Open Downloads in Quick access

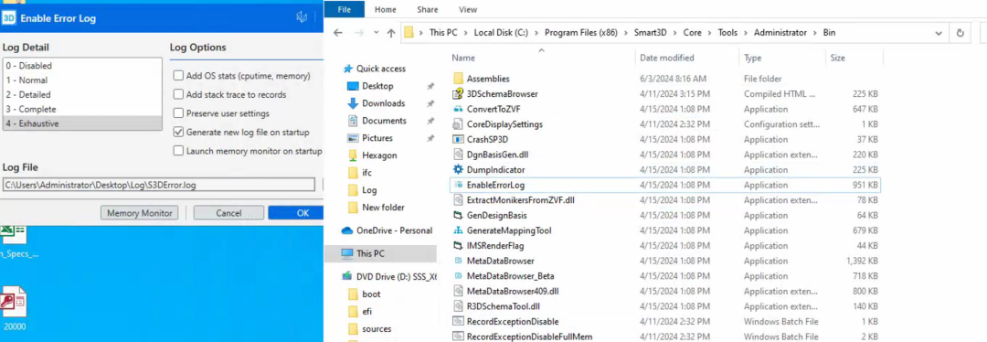point(383,103)
